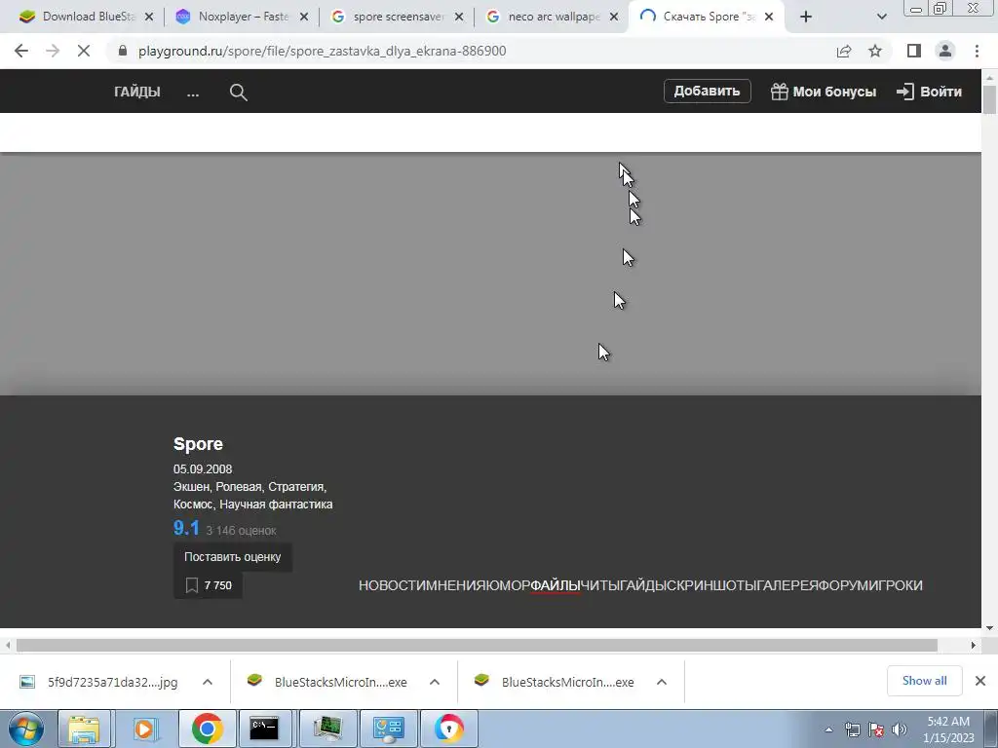Open the Chrome three-dot menu
The height and width of the screenshot is (748, 998).
pos(977,51)
